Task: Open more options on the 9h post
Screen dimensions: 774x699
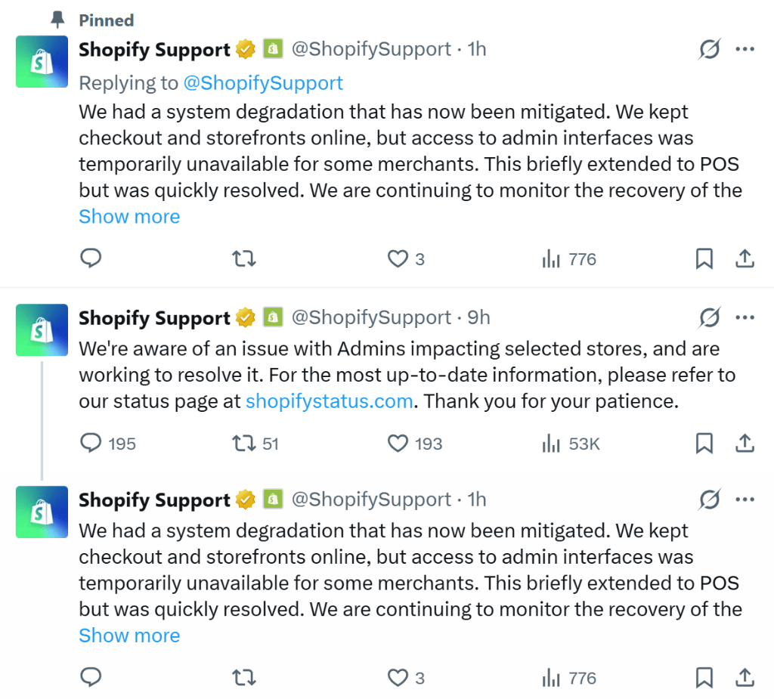Action: pyautogui.click(x=745, y=318)
